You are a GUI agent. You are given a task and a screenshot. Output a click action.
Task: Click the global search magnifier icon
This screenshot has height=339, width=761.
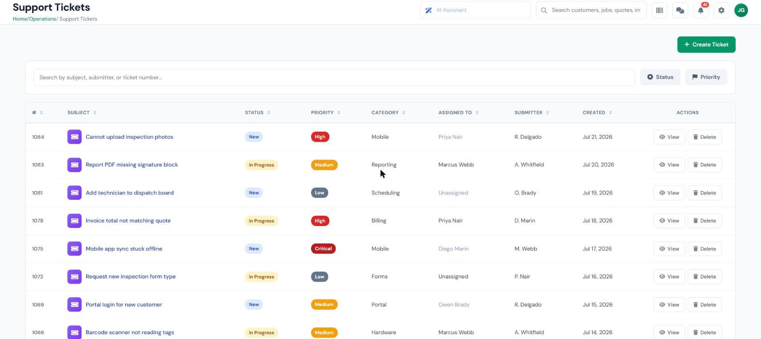pyautogui.click(x=544, y=10)
